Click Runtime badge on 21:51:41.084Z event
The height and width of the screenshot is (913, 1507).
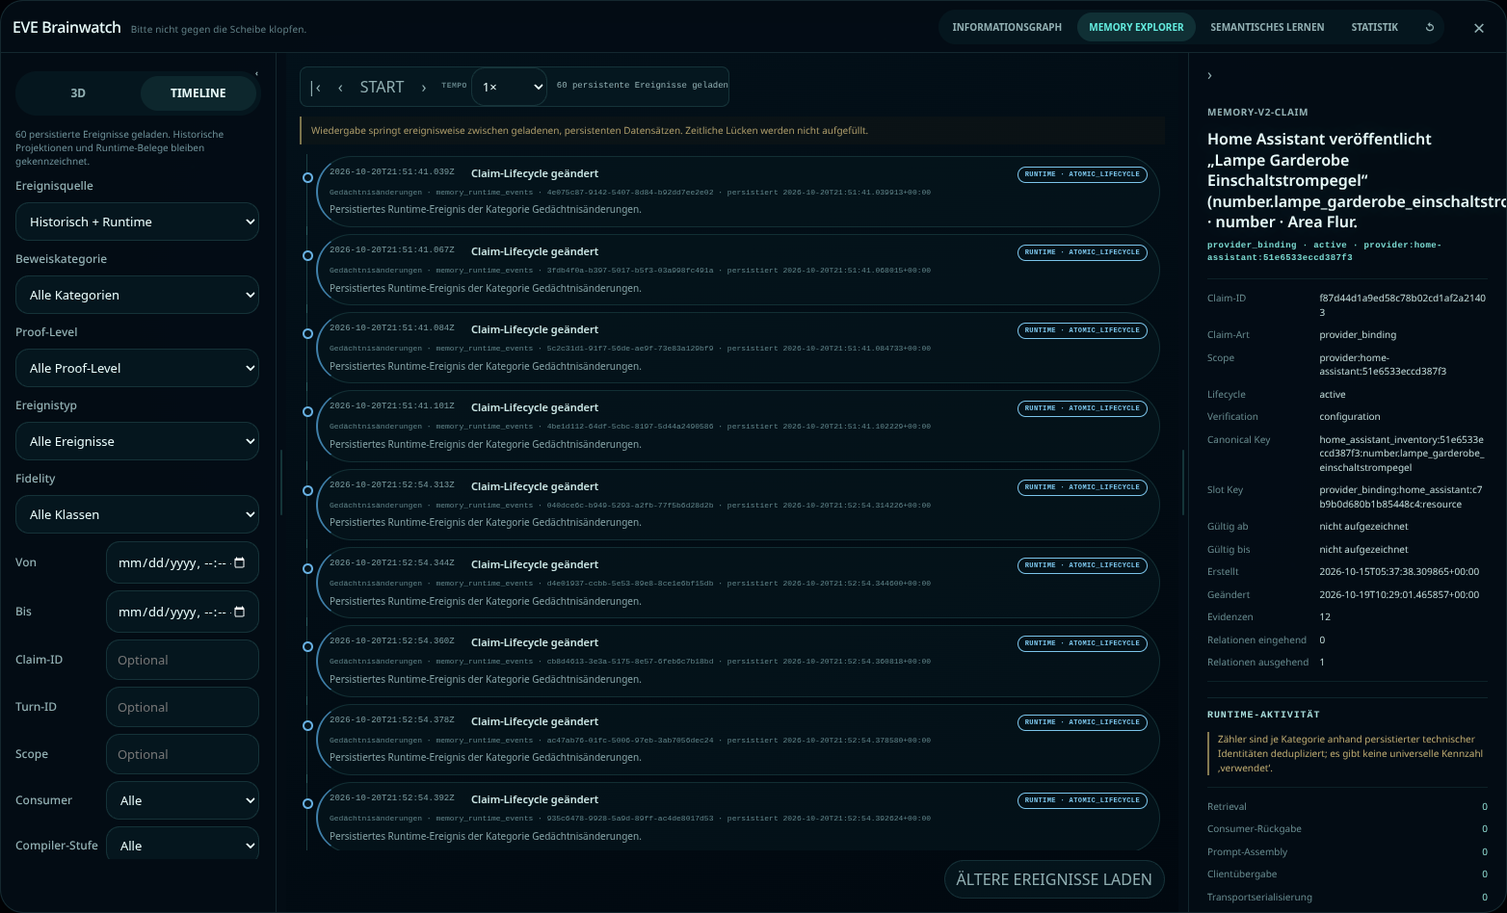pos(1082,330)
